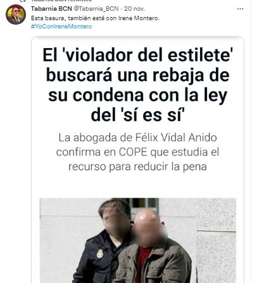Click the red sweater in the photo
Screen dimensions: 264x283
point(144,261)
